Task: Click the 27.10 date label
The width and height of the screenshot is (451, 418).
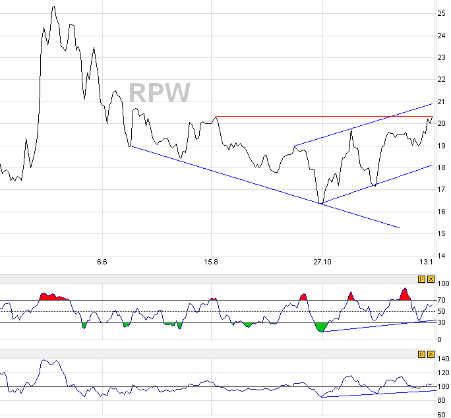Action: (322, 262)
